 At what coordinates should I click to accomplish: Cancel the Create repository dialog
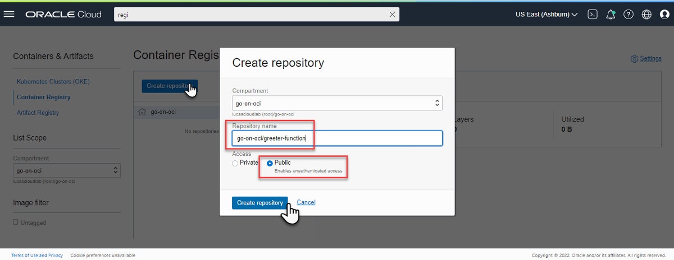click(306, 202)
